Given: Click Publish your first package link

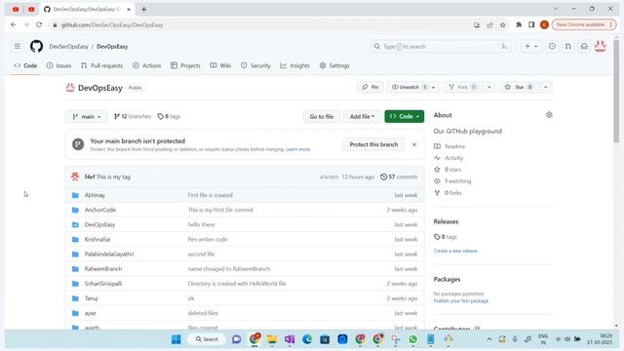Looking at the screenshot, I should [x=461, y=301].
